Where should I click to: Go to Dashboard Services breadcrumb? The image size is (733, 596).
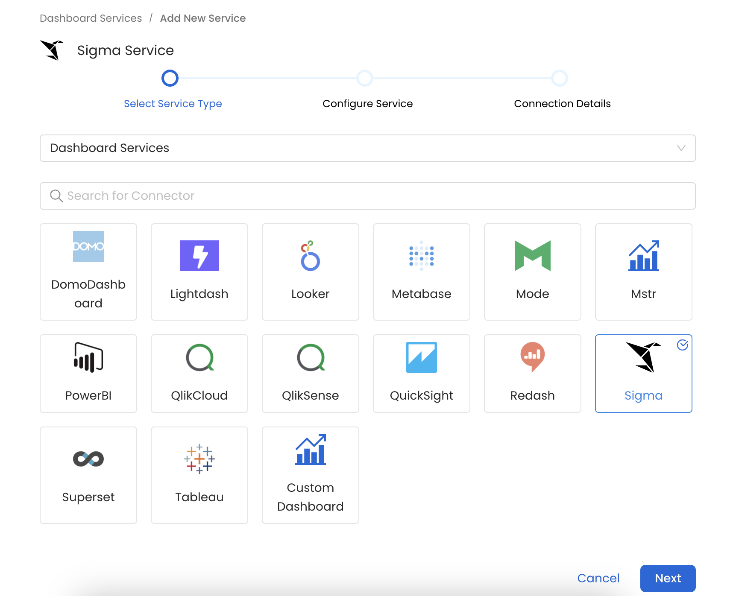[x=91, y=18]
